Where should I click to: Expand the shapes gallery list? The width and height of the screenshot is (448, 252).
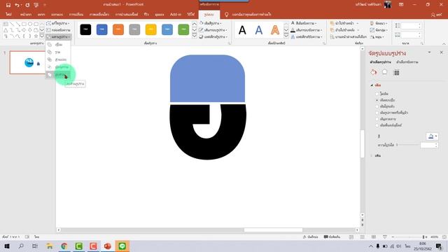pos(42,36)
